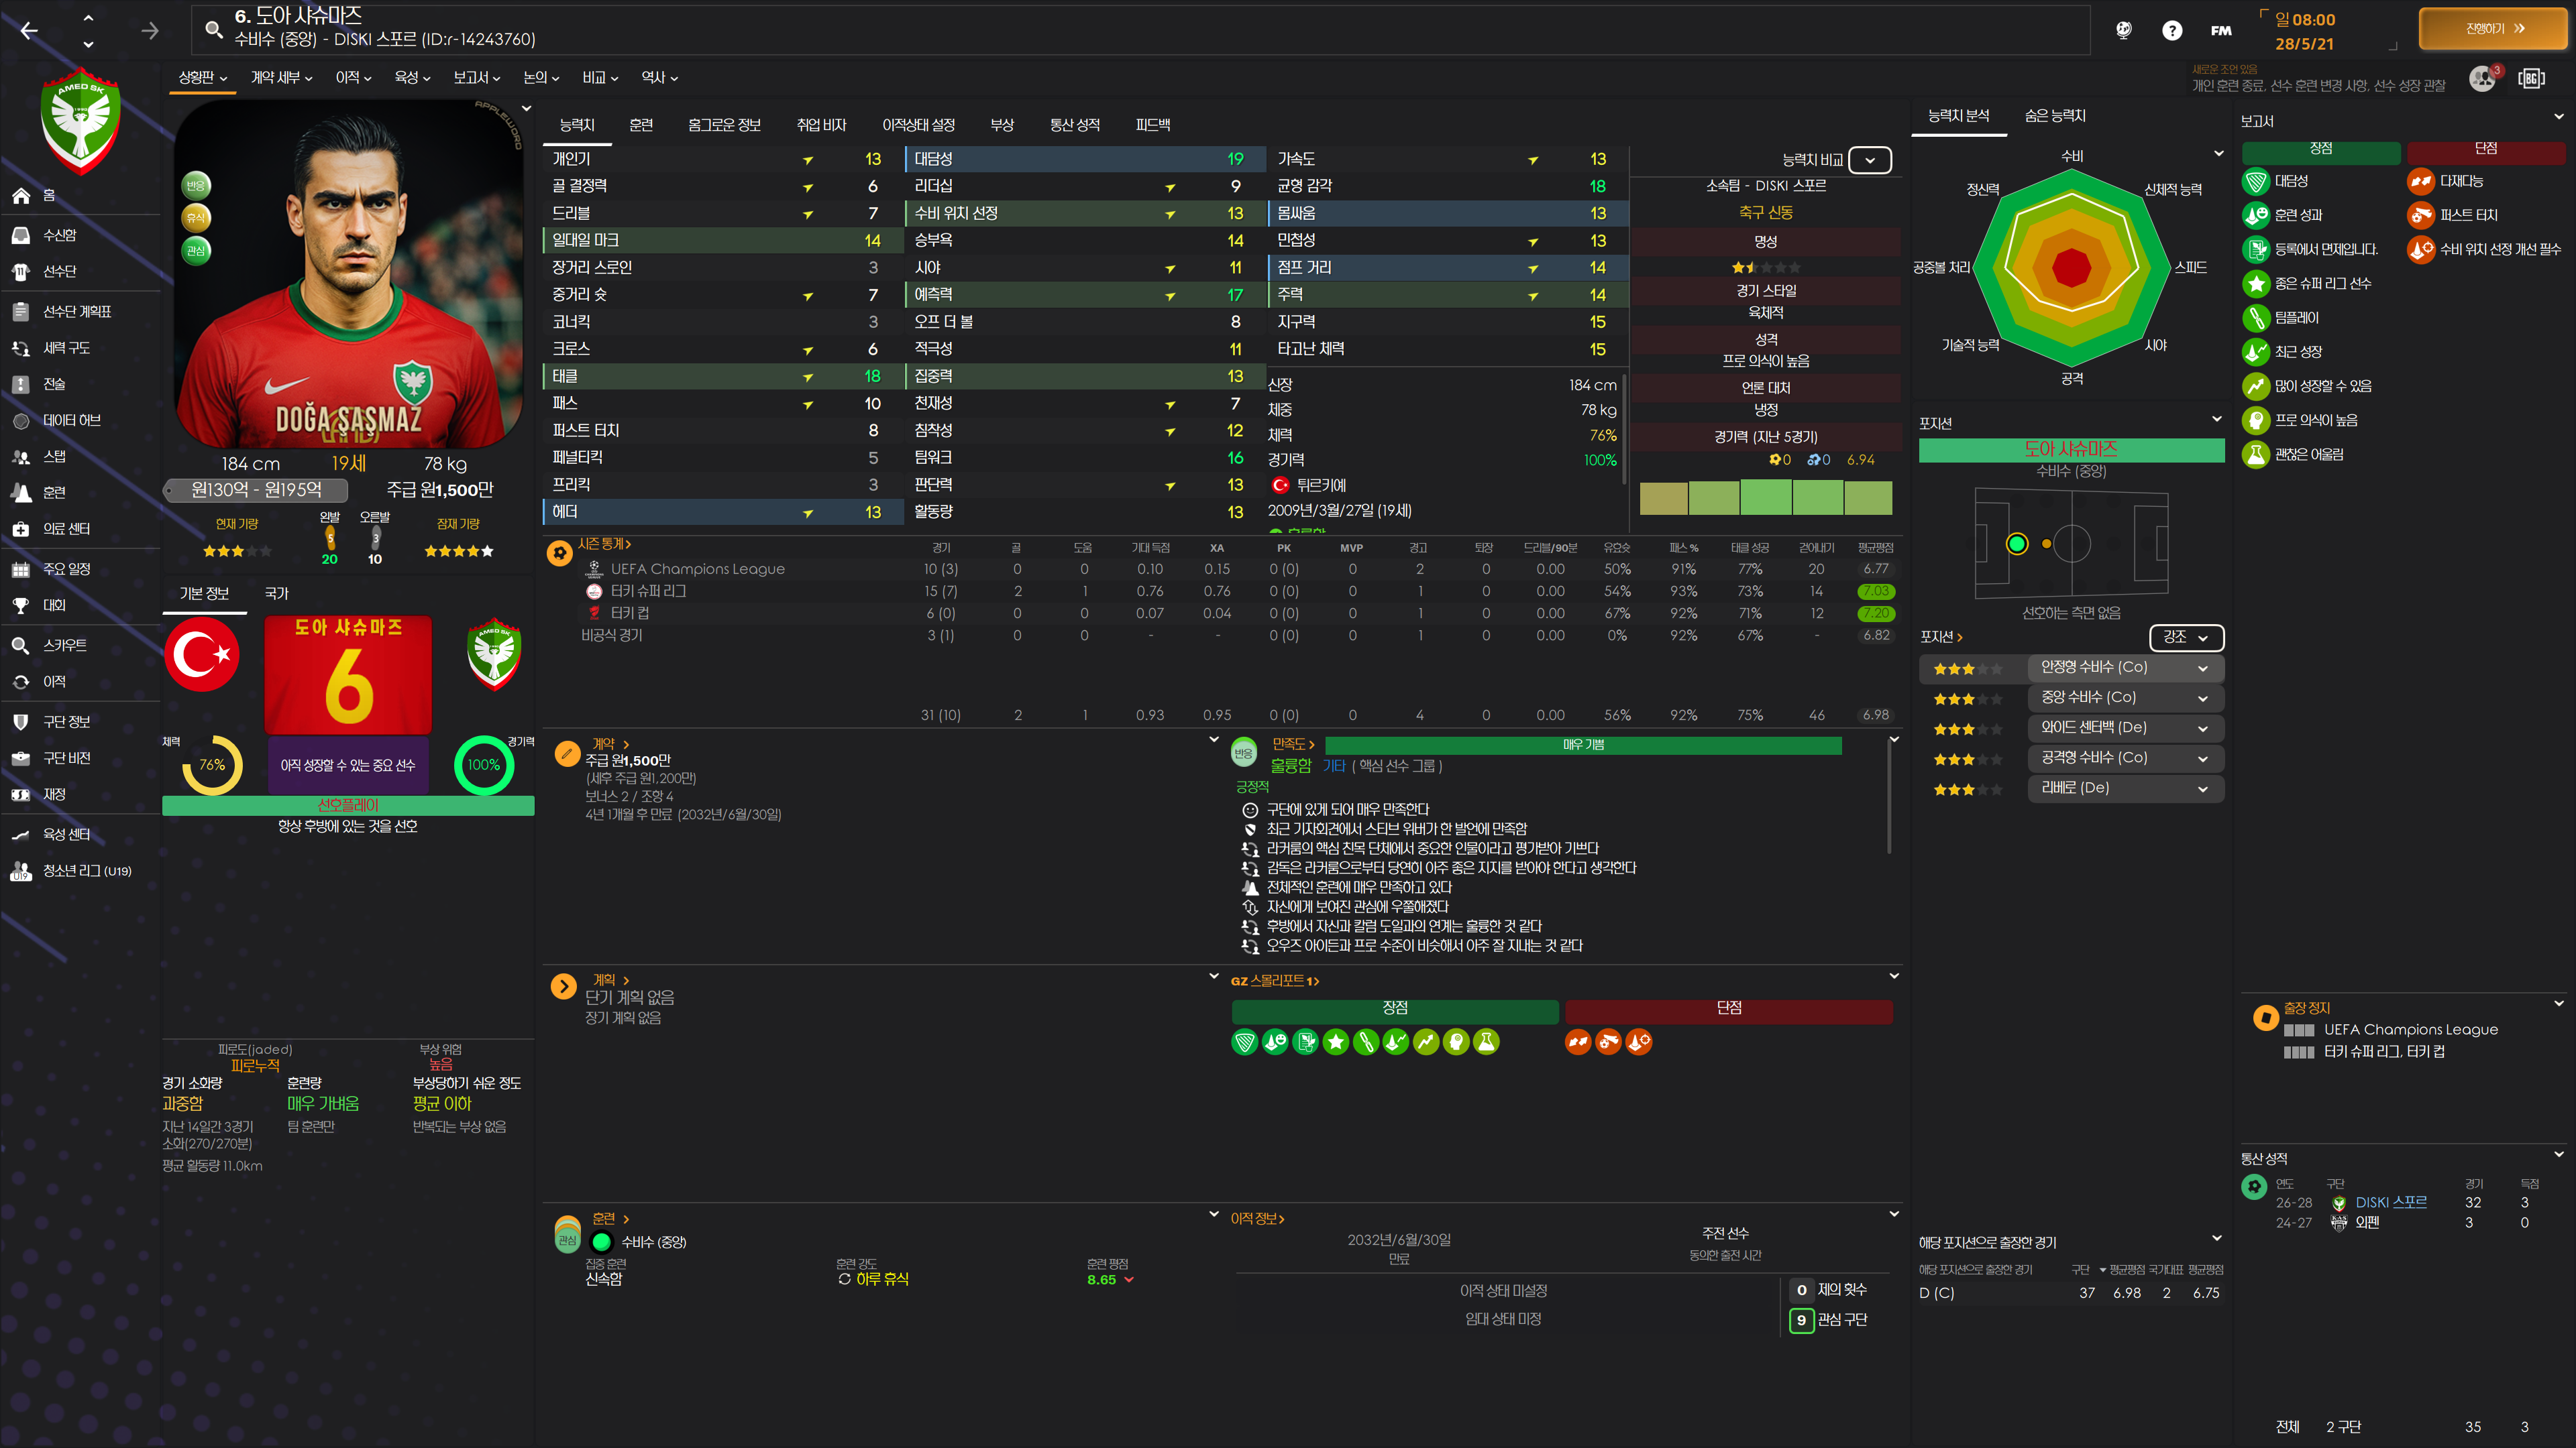Open 수신함 inbox in sidebar
Viewport: 2576px width, 1448px height.
59,235
